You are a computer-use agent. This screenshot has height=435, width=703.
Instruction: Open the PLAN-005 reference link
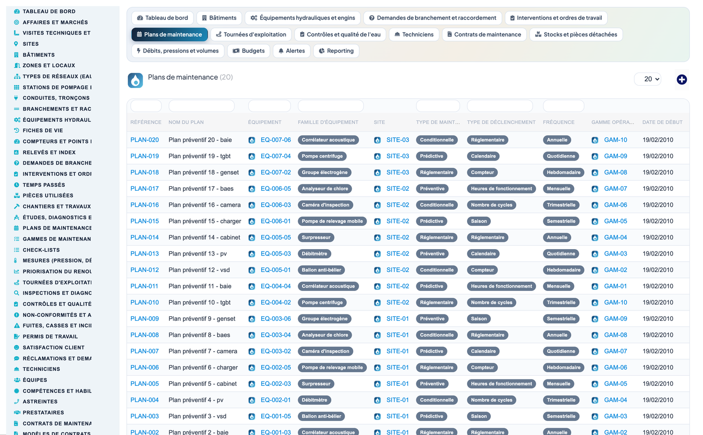[144, 383]
